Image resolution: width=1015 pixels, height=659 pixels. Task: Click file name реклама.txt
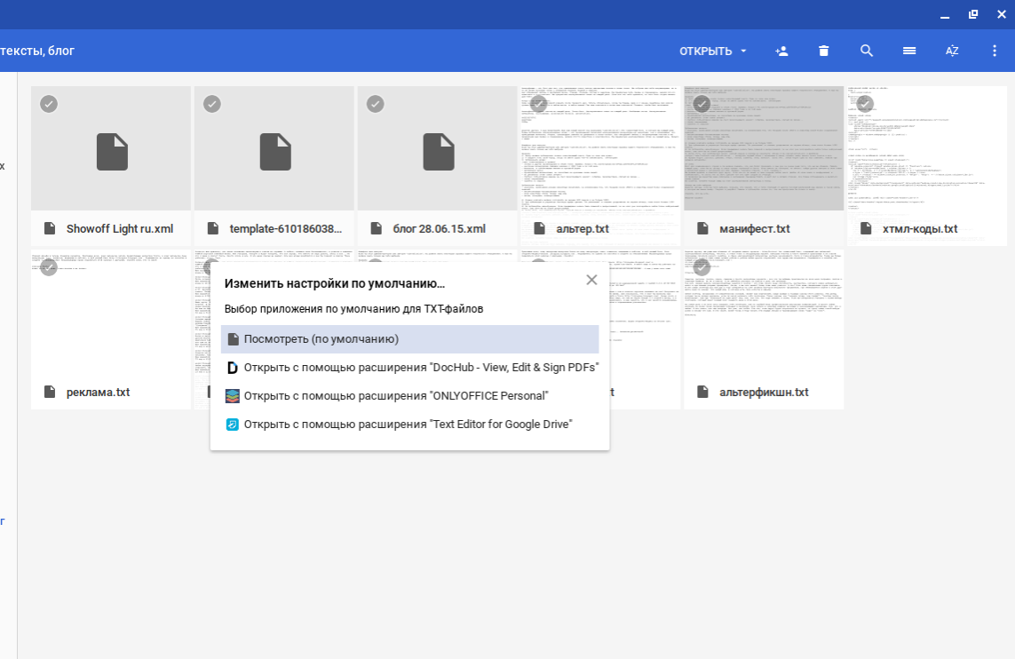99,393
